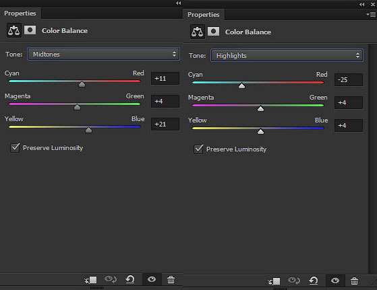The height and width of the screenshot is (290, 377).
Task: Click Cyan-Red slider handle in Highlights panel
Action: tap(241, 85)
